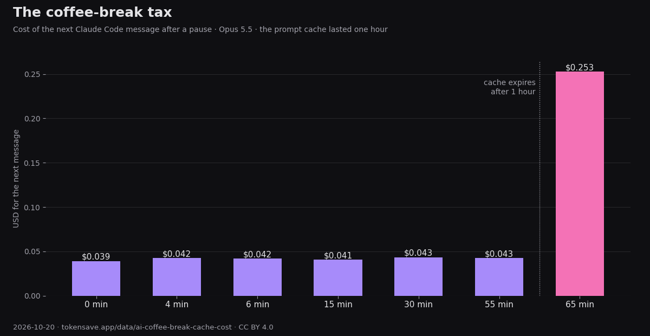Click the $0.041 value label

click(x=338, y=256)
